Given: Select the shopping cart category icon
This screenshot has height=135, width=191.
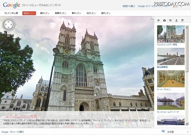Looking at the screenshot, I should click(170, 21).
